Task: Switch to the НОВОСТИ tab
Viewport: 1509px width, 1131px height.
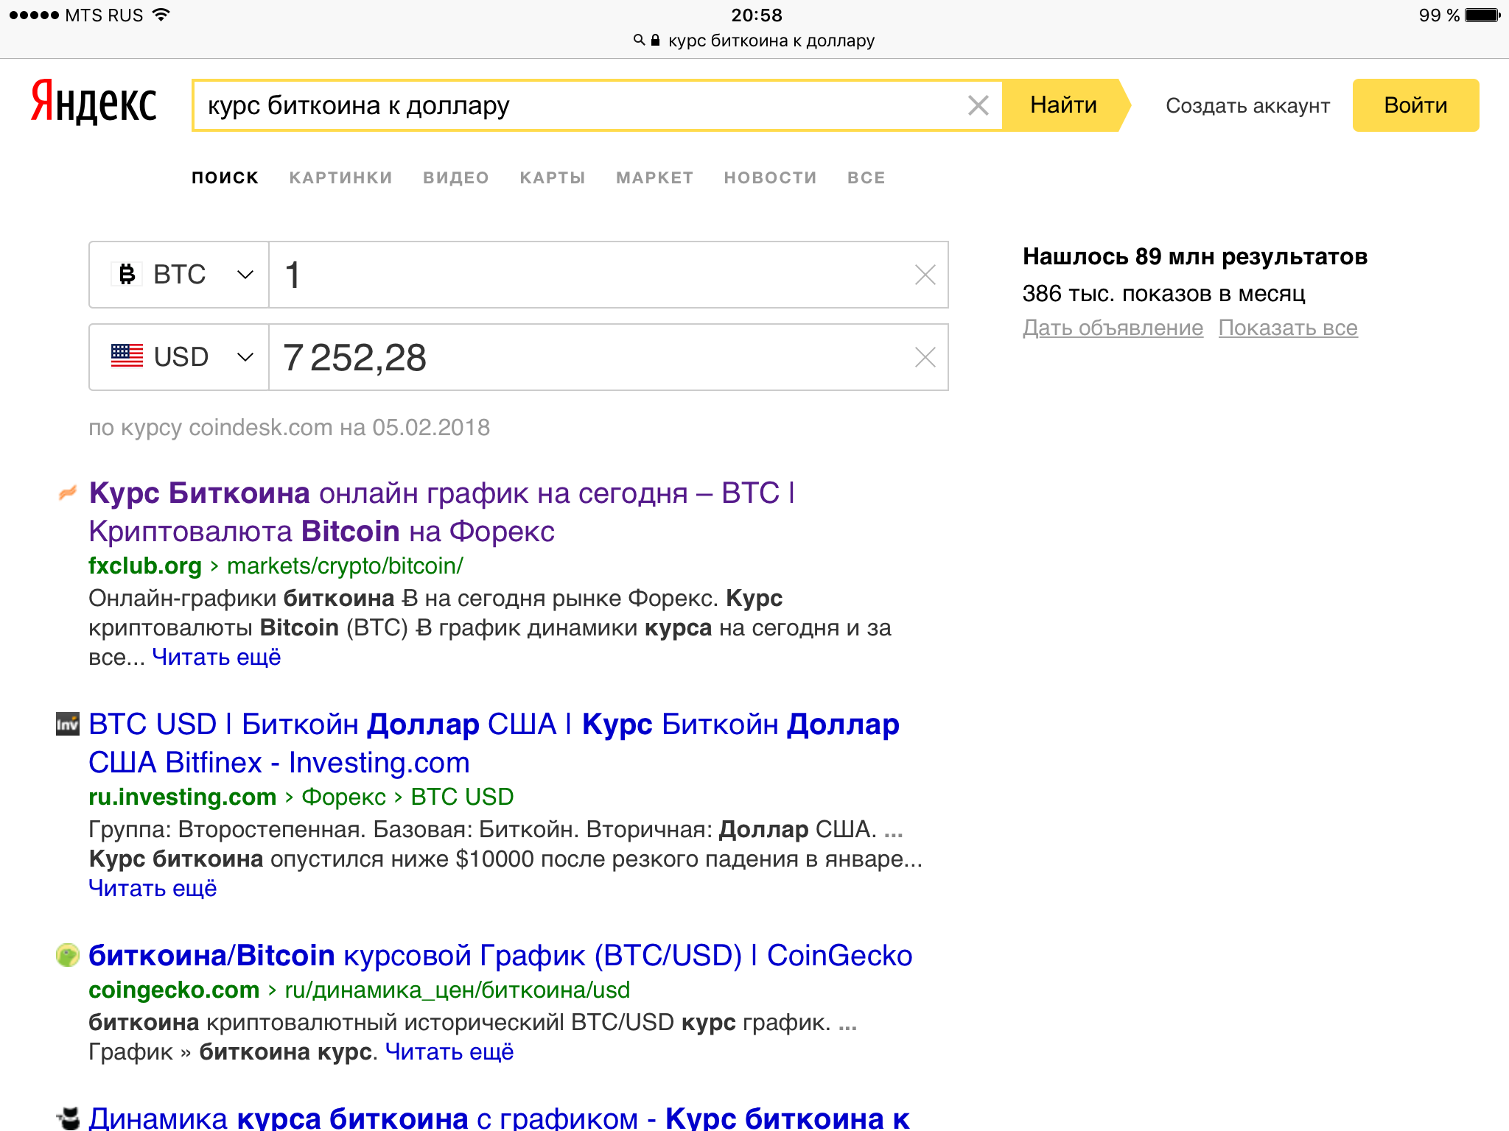Action: pyautogui.click(x=770, y=177)
